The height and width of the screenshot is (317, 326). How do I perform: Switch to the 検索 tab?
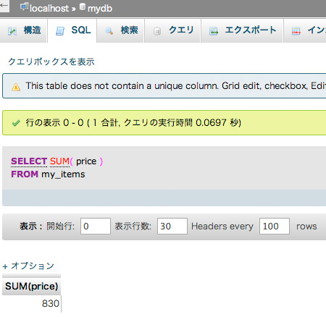coord(120,30)
